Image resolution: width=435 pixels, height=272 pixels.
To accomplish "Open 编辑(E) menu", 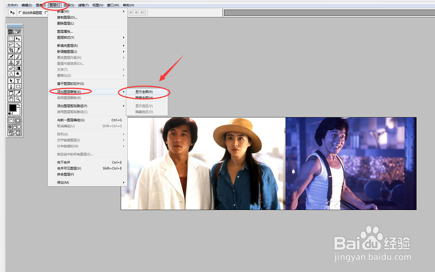I will tap(27, 5).
